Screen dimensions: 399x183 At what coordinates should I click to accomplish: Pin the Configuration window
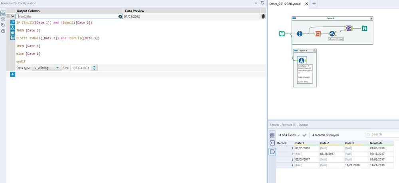[262, 3]
